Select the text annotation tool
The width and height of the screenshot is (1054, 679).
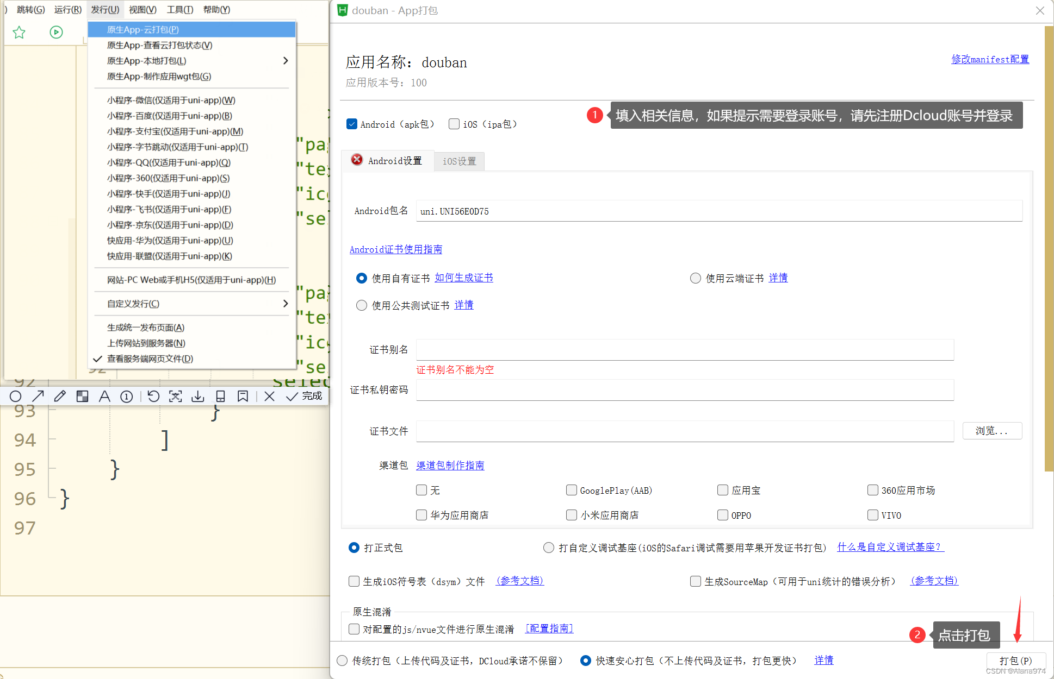point(104,396)
